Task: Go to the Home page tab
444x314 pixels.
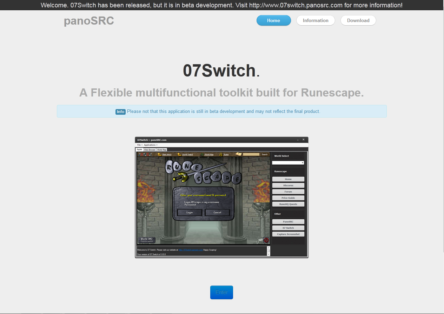Action: [x=273, y=20]
